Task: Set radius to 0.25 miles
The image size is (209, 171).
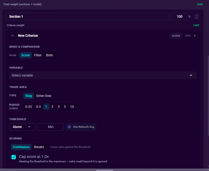Action: 29,107
